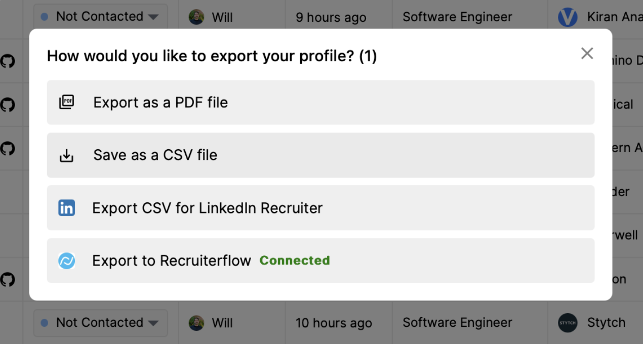643x344 pixels.
Task: Click the Software Engineer title cell
Action: coord(457,17)
